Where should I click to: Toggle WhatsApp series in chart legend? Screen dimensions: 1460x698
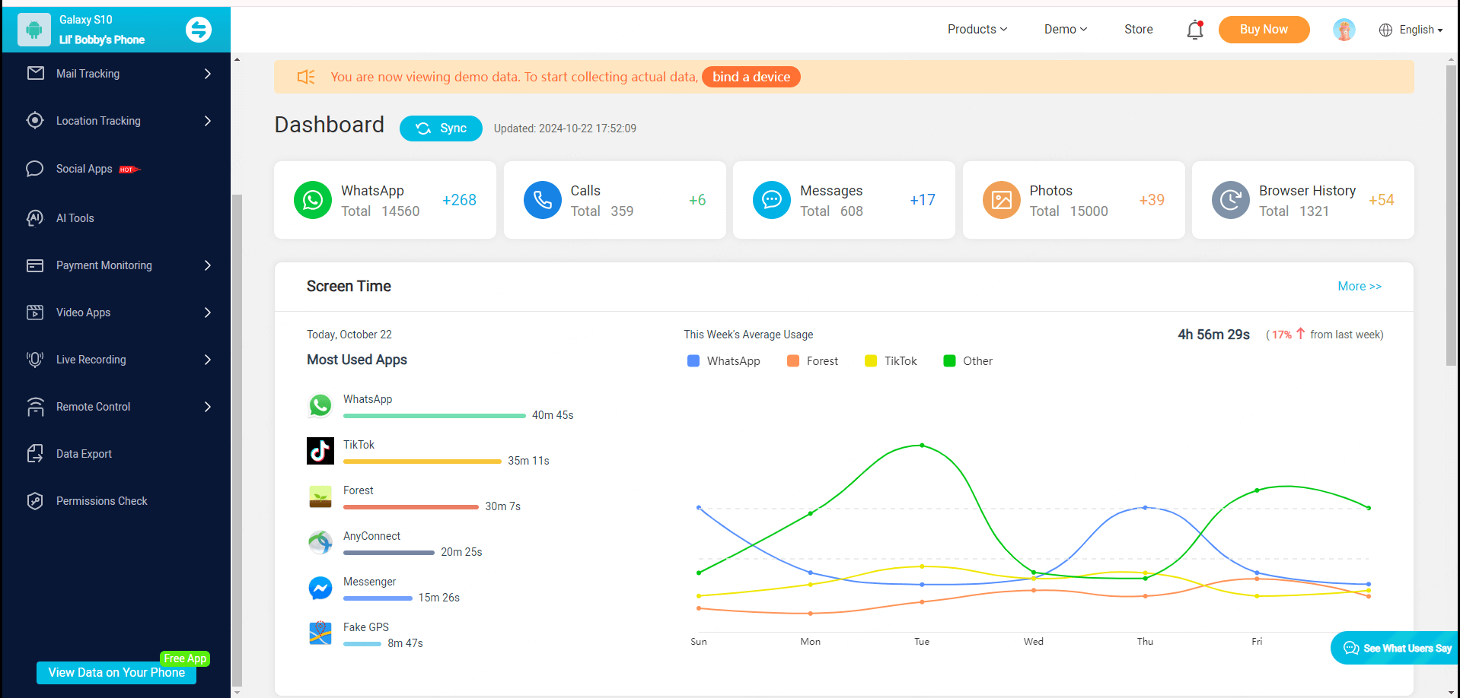(724, 361)
